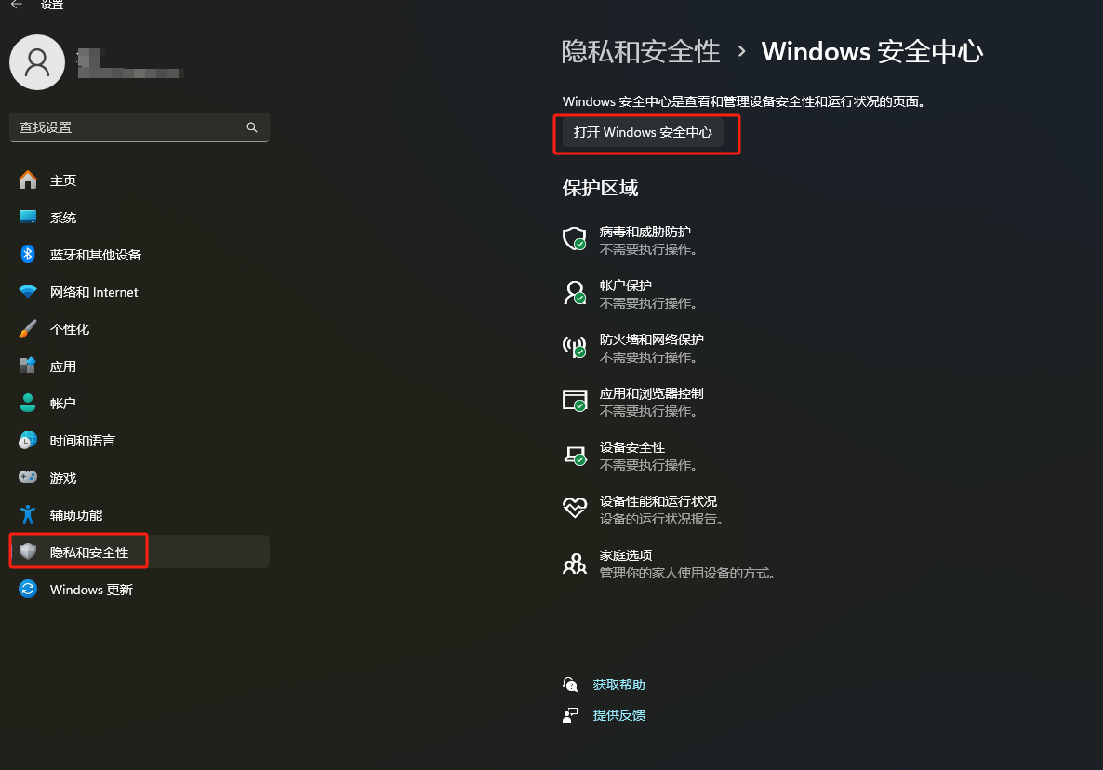The image size is (1103, 770).
Task: Click the 系统 monitor icon
Action: [28, 218]
